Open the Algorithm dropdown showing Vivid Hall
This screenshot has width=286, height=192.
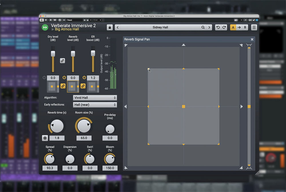point(95,98)
